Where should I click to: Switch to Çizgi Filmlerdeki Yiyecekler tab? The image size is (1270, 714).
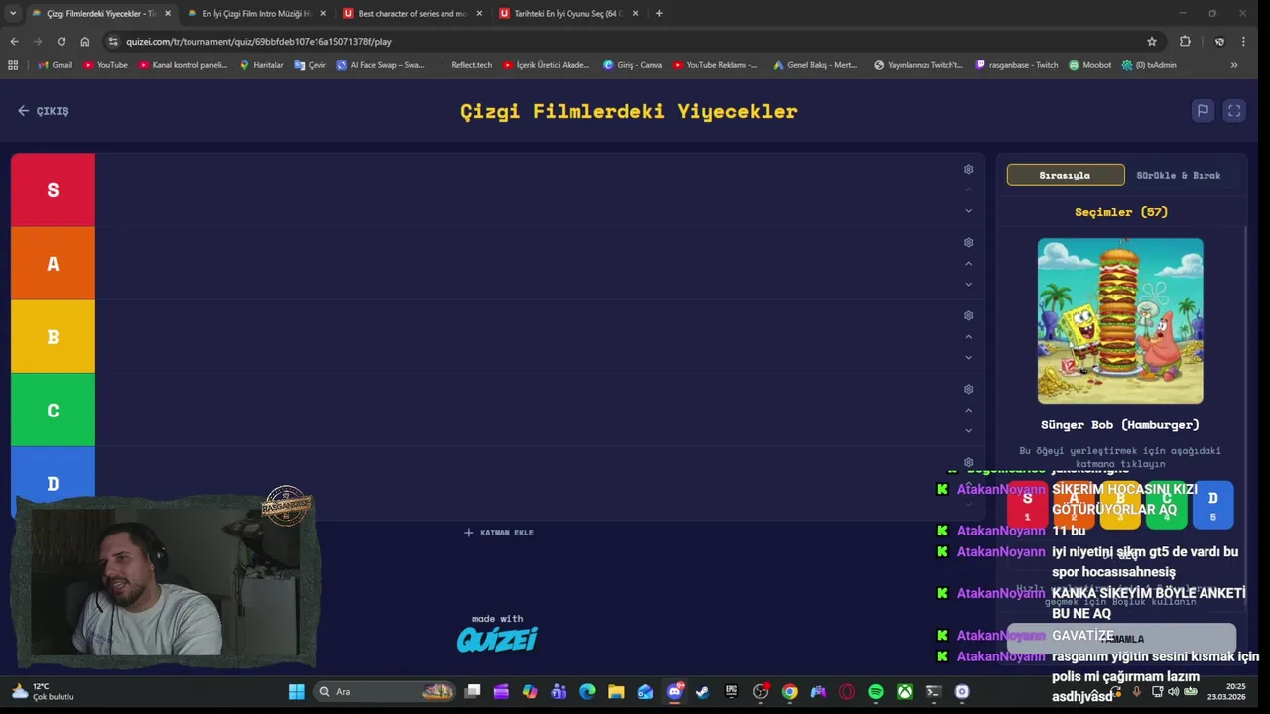tap(99, 13)
